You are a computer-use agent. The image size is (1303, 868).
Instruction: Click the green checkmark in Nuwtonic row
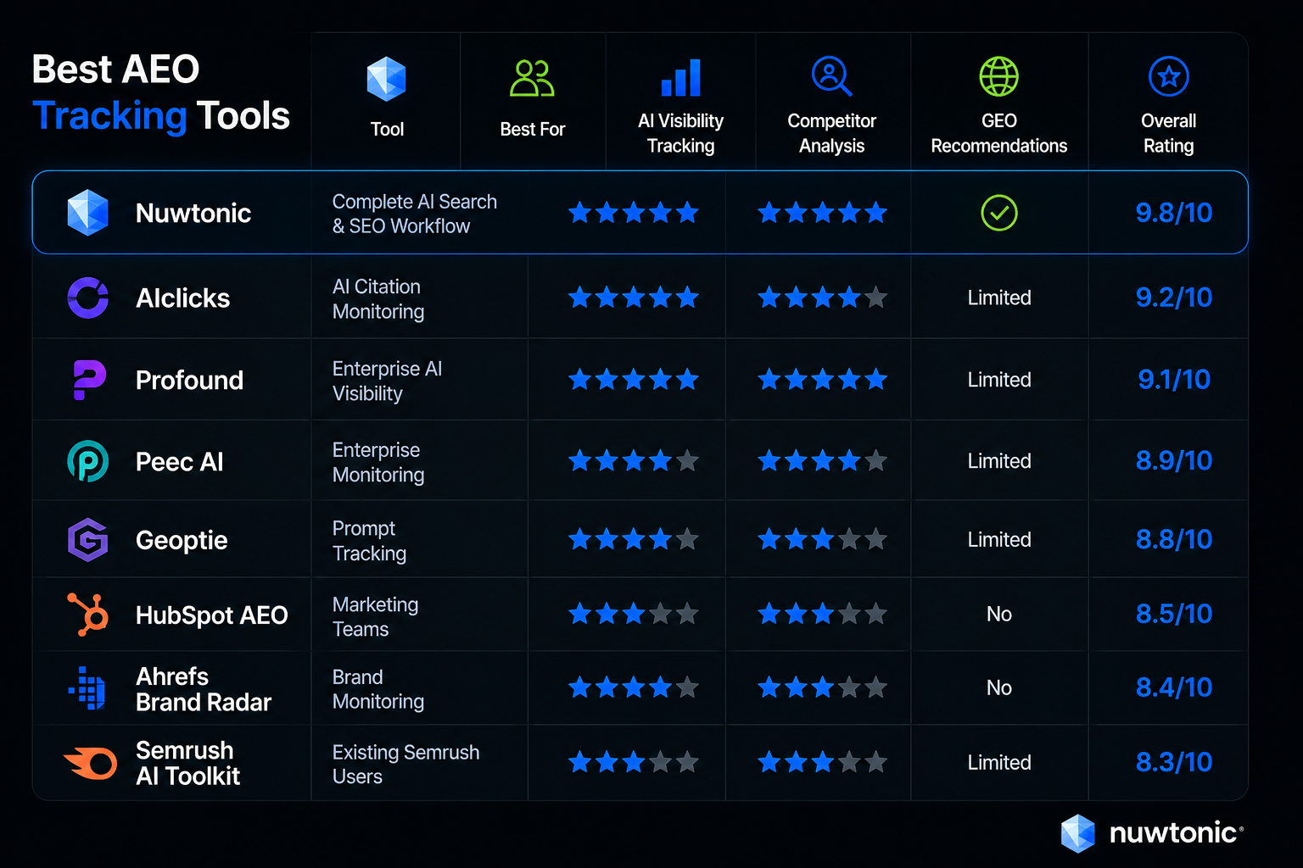point(999,213)
